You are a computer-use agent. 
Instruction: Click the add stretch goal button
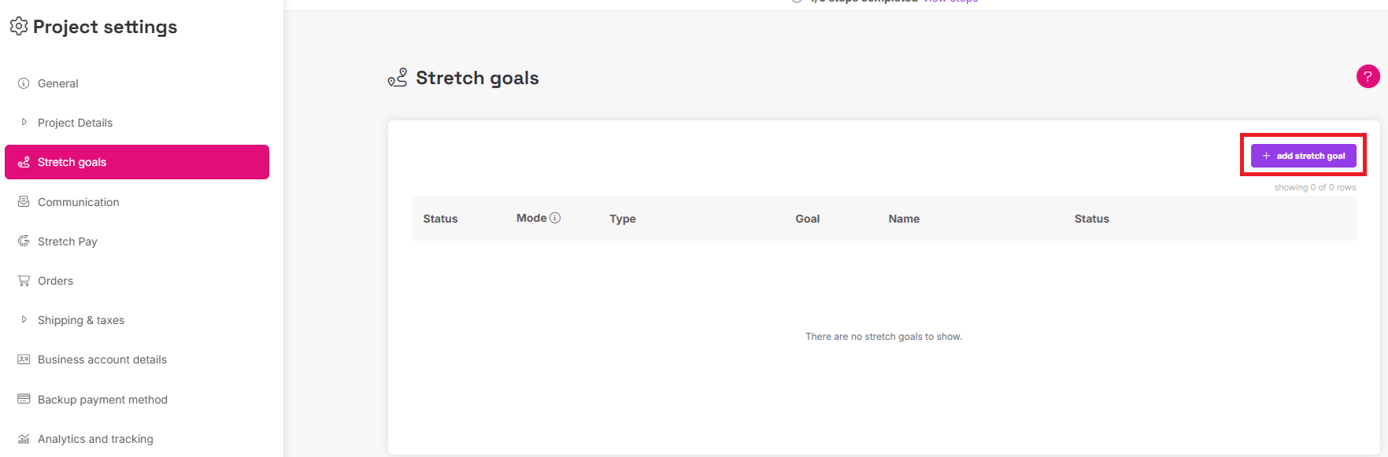[x=1303, y=156]
